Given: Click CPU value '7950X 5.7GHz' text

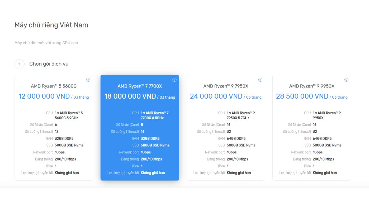Looking at the screenshot, I should point(238,118).
